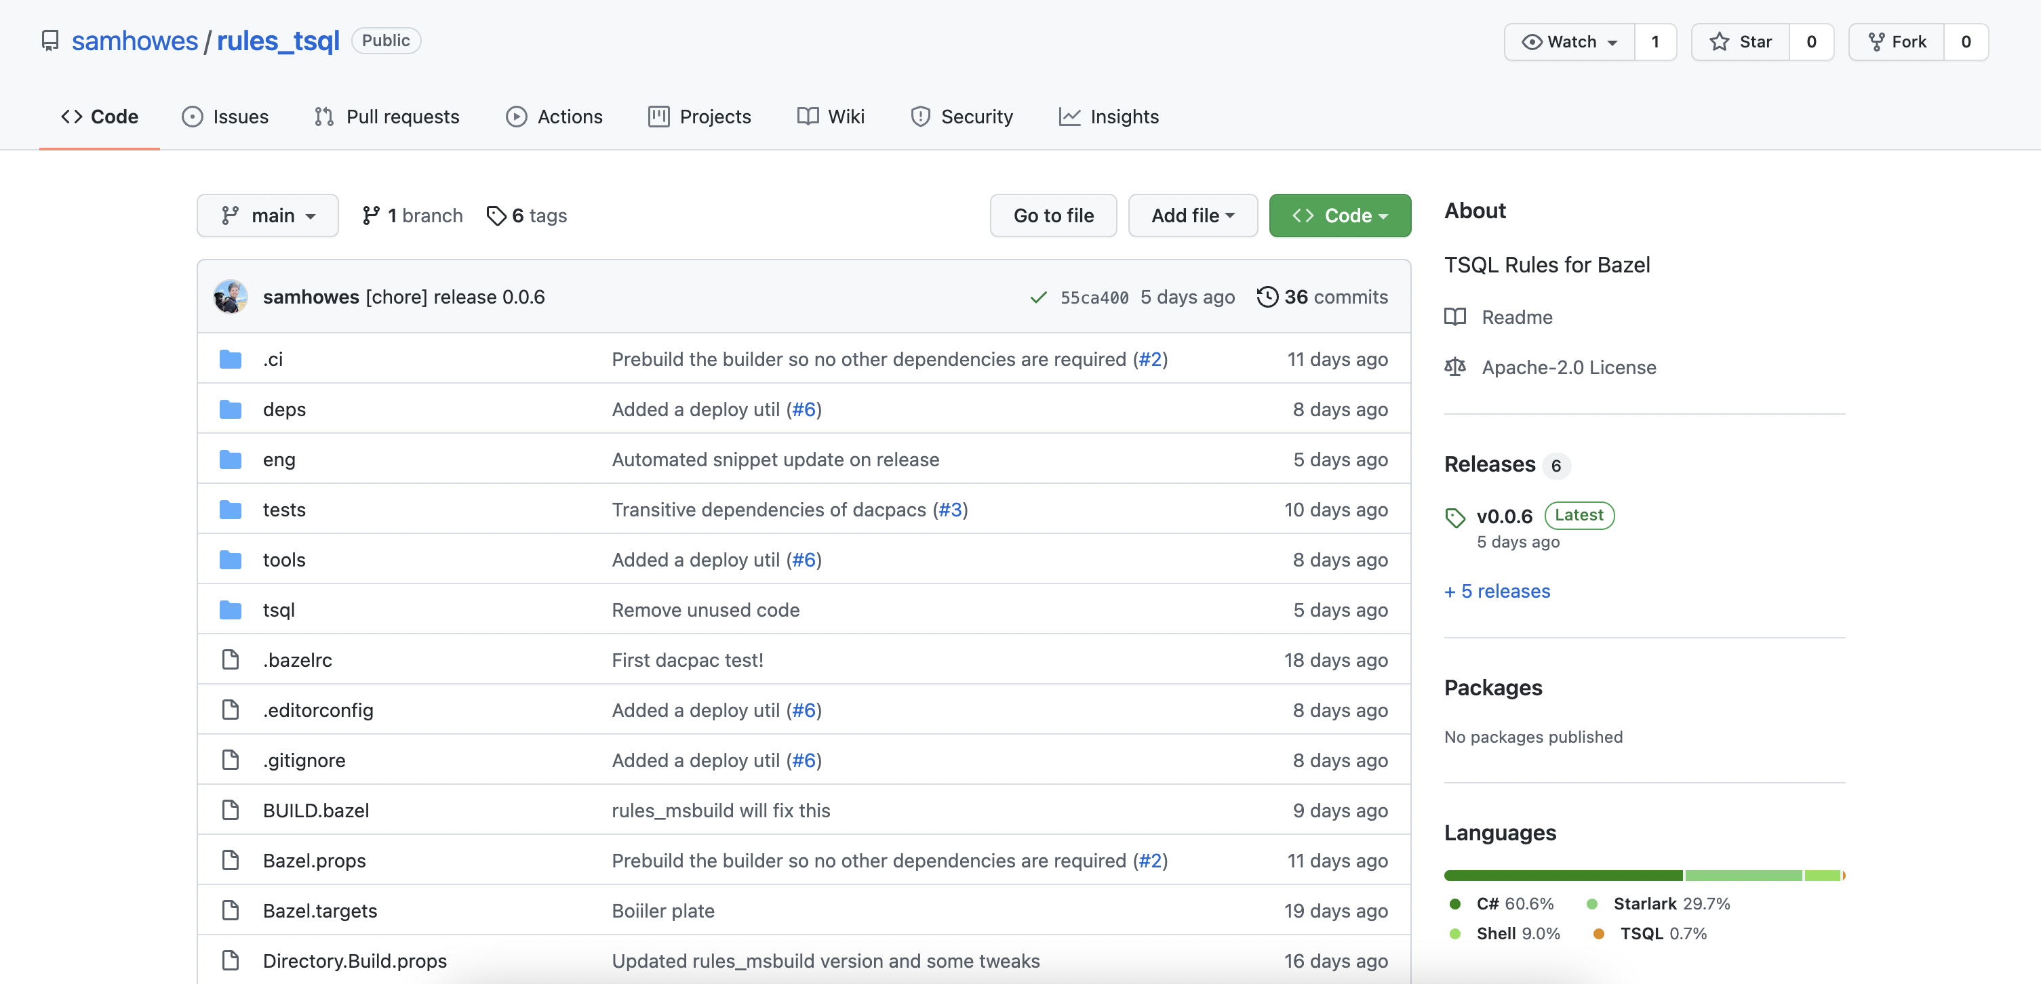2041x984 pixels.
Task: Expand the Add file dropdown
Action: (1193, 216)
